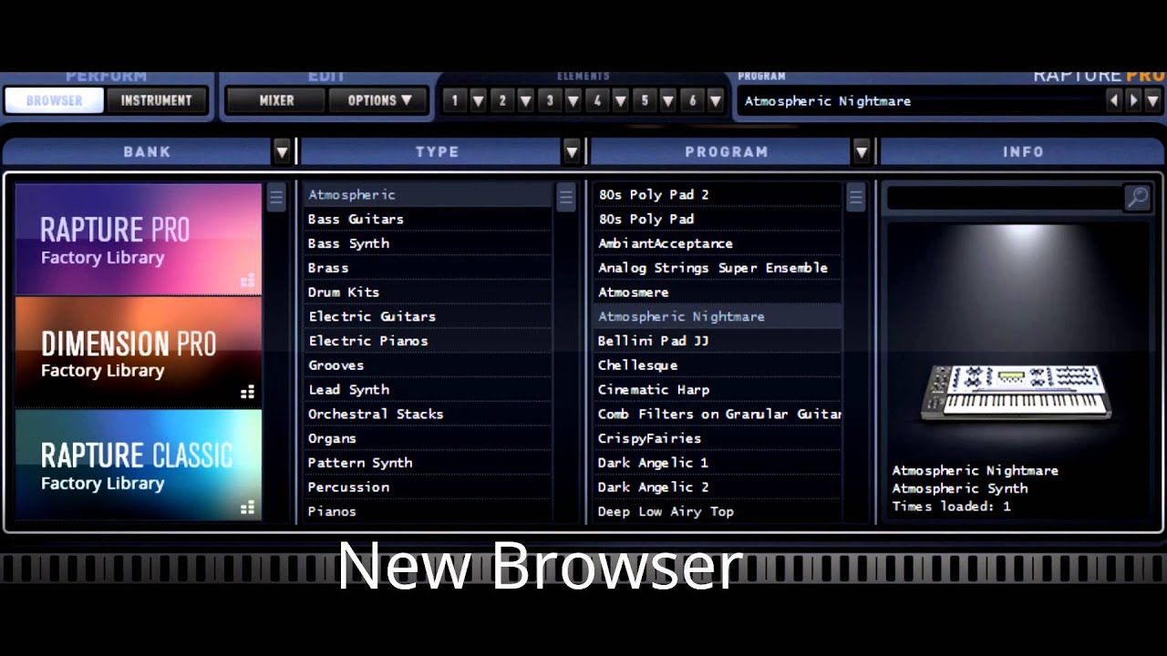Expand the Type column dropdown arrow
The width and height of the screenshot is (1167, 656).
click(x=572, y=152)
